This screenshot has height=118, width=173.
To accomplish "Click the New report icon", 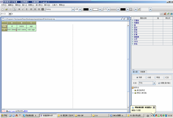I will [3, 9].
